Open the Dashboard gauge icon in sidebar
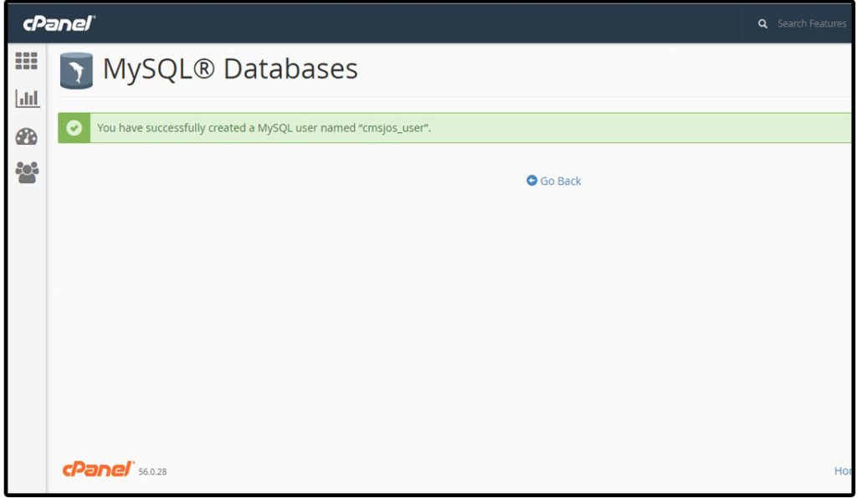The height and width of the screenshot is (498, 857). pyautogui.click(x=27, y=135)
